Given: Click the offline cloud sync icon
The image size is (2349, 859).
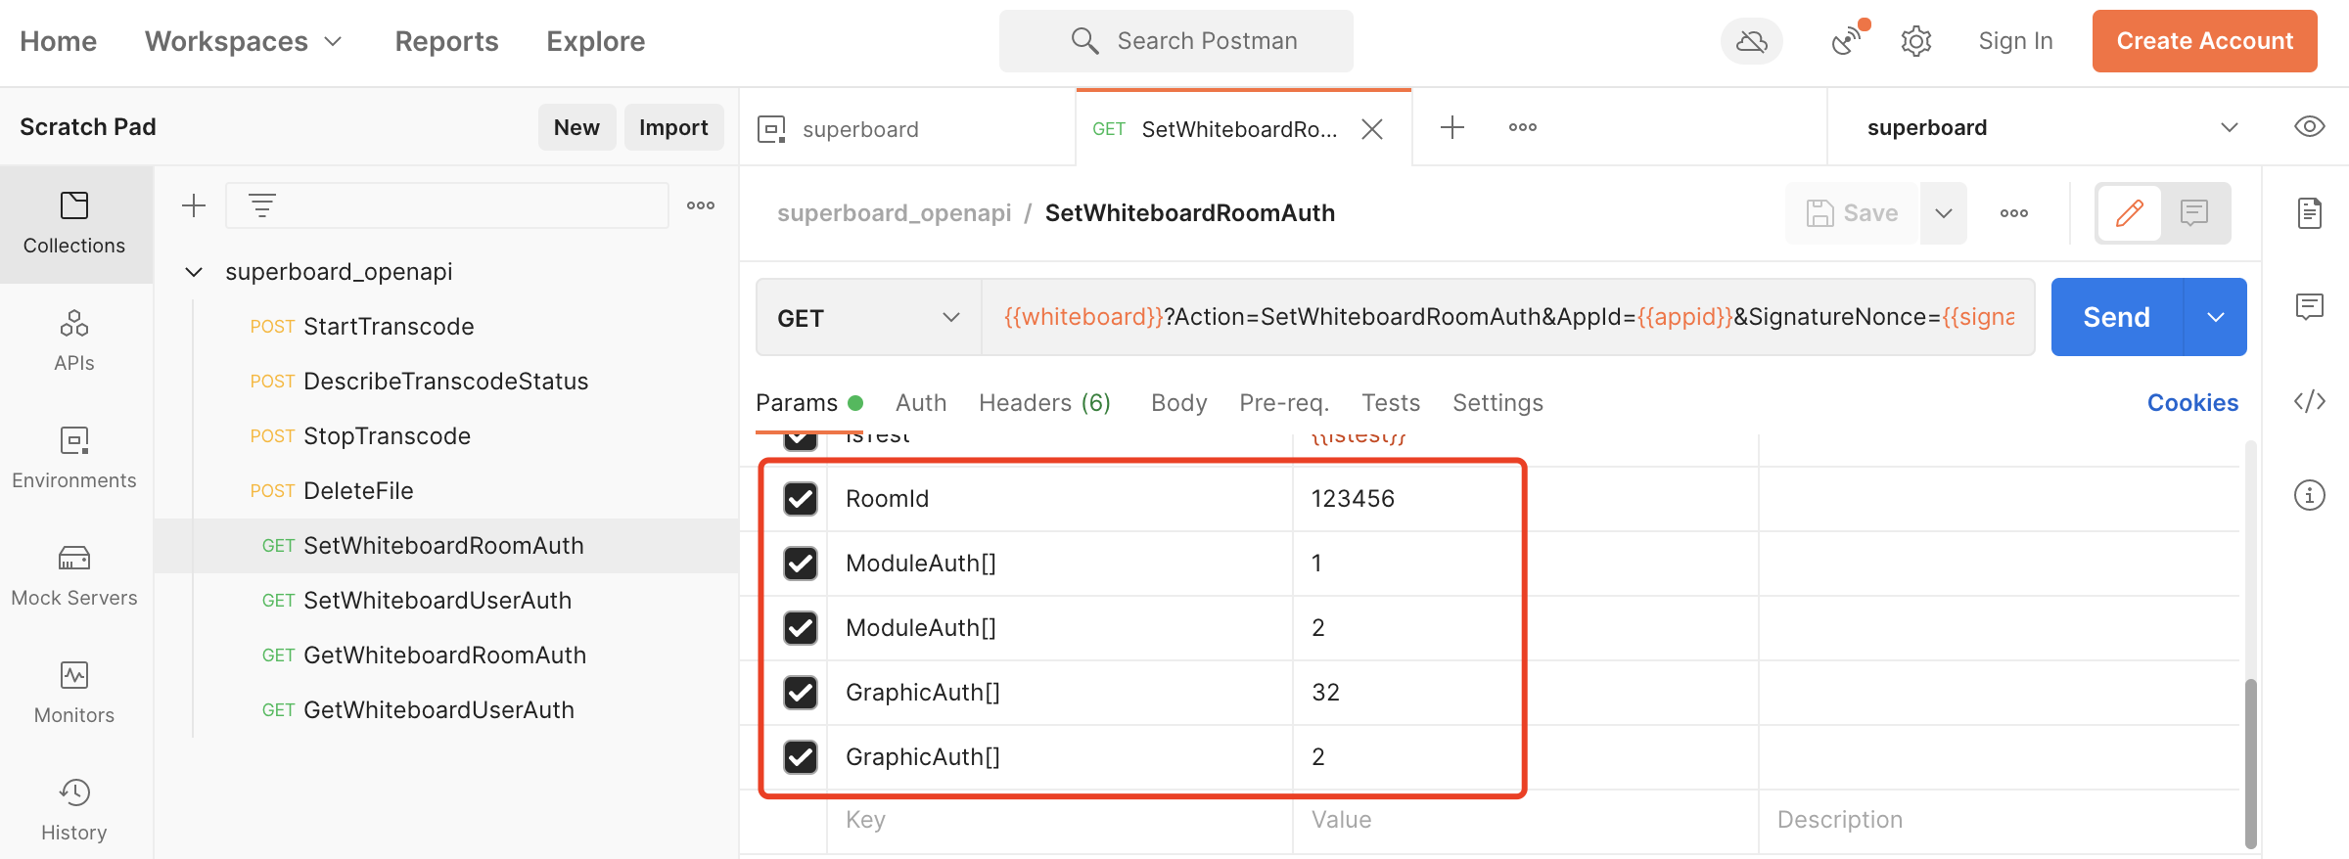Looking at the screenshot, I should [x=1751, y=41].
